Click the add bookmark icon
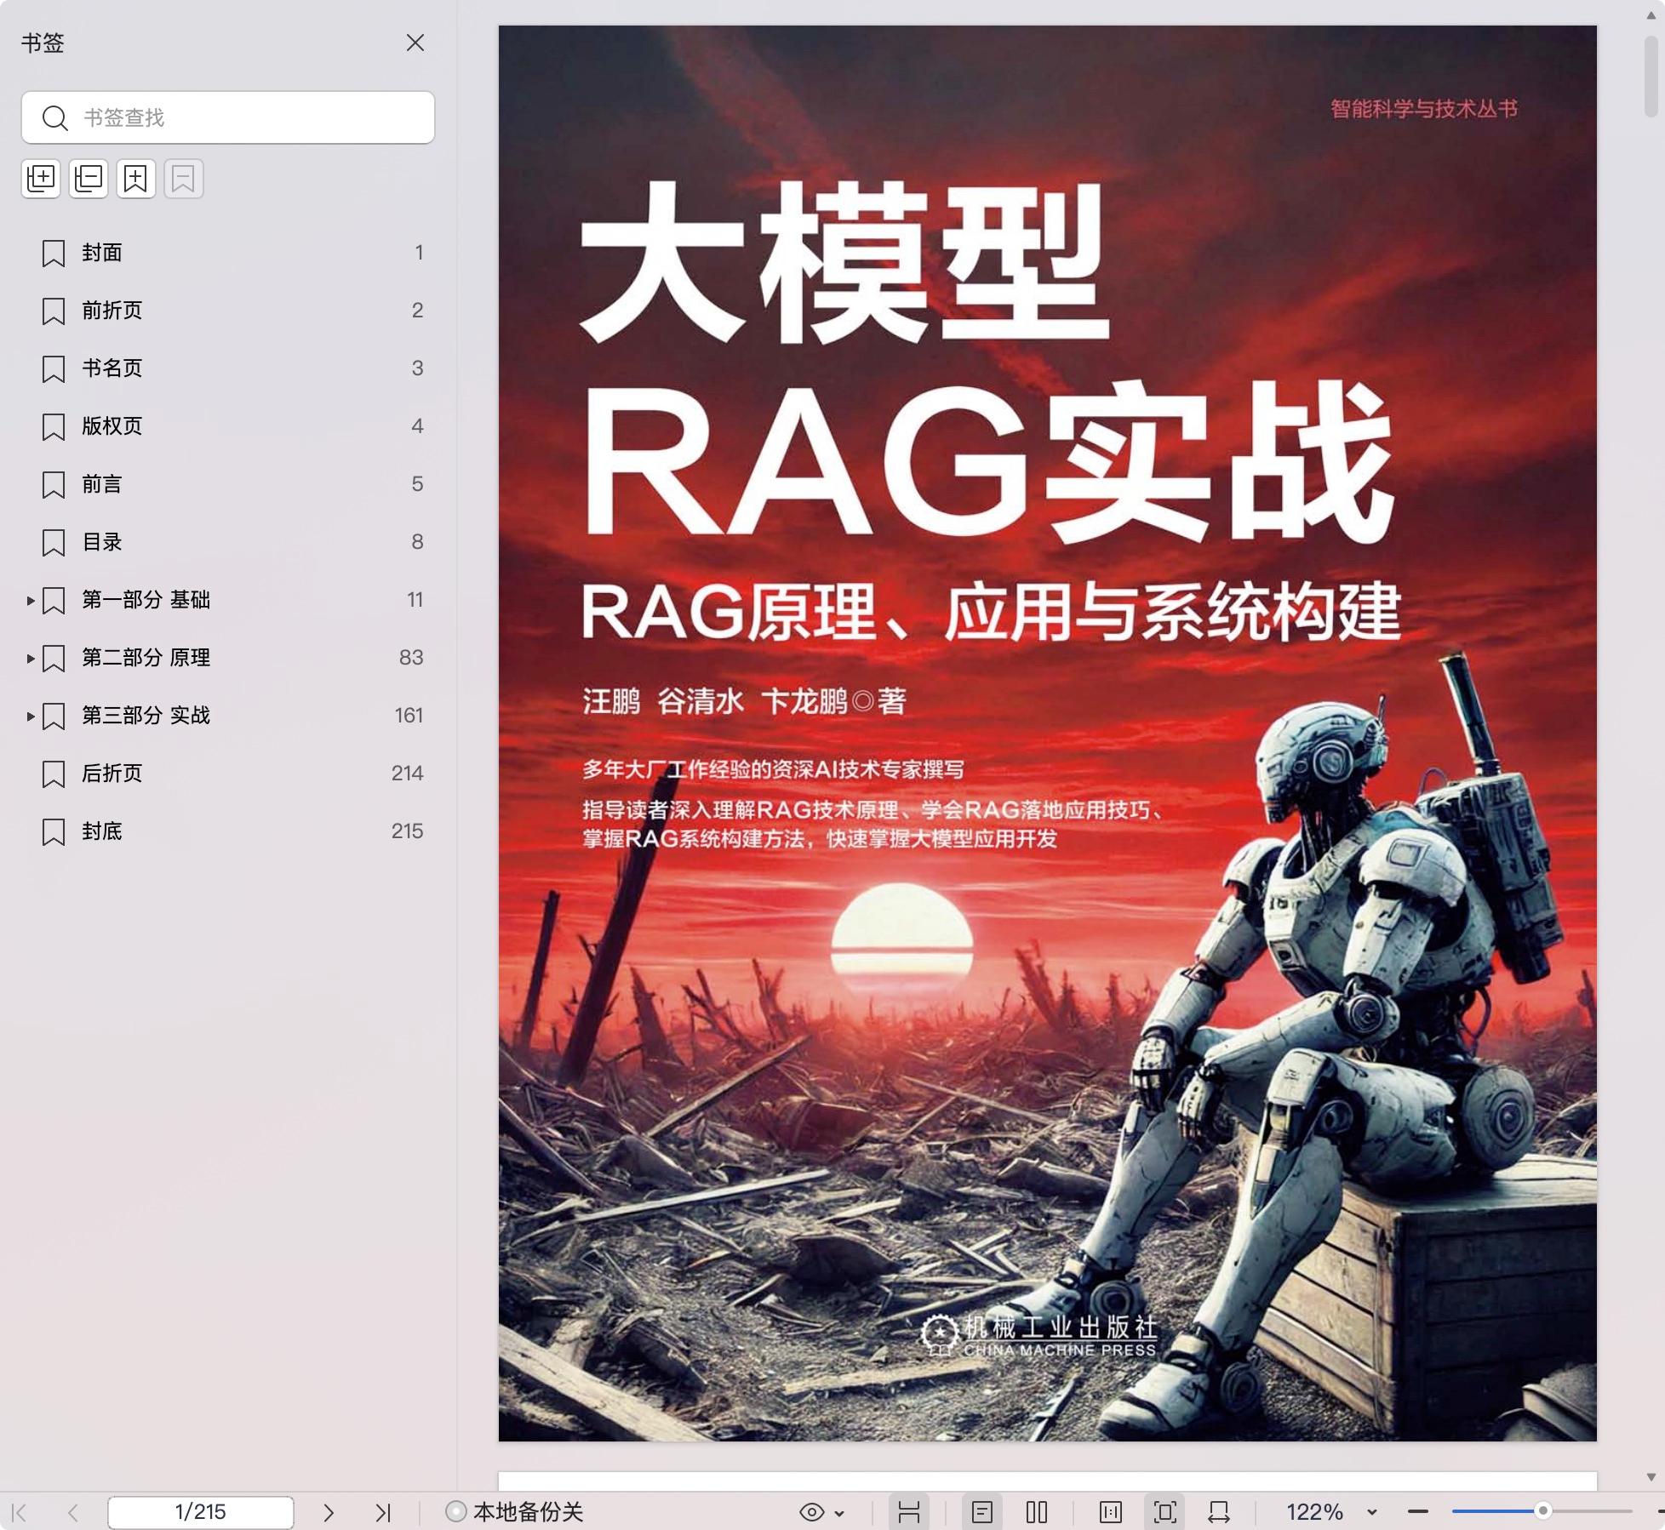Screen dimensions: 1665x1530 (136, 179)
